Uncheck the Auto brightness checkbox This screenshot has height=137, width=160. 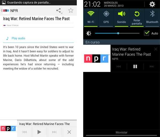tap(147, 33)
